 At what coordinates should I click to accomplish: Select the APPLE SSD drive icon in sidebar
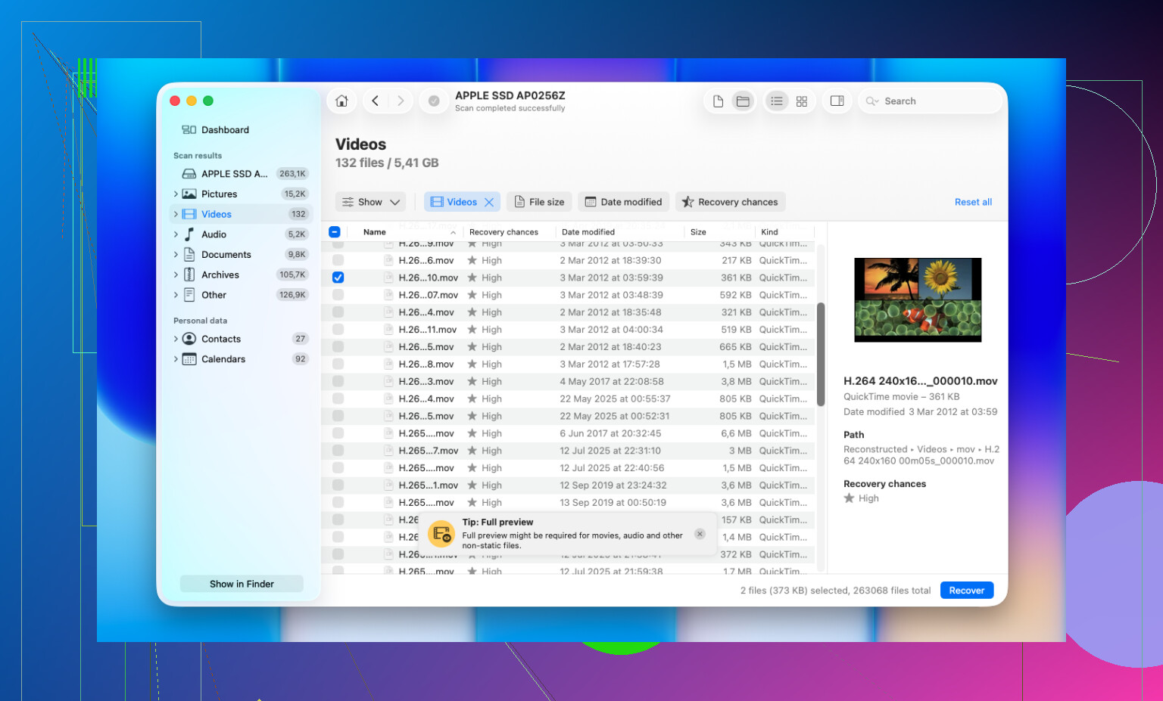click(189, 174)
